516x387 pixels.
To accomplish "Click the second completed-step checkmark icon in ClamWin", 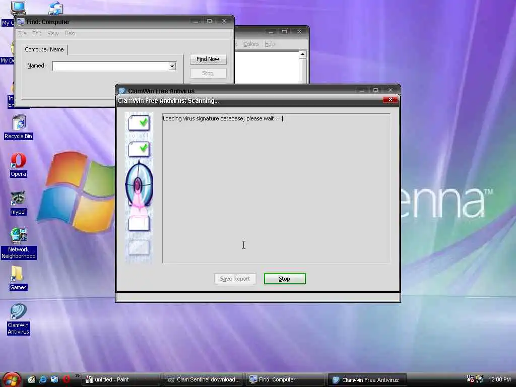I will tap(139, 149).
